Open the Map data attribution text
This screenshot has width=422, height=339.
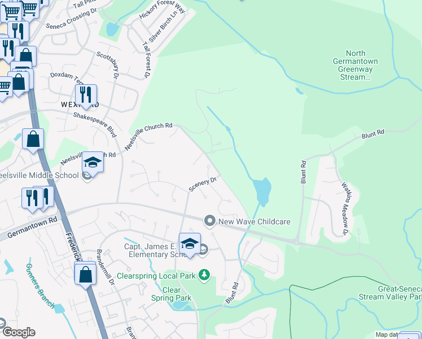tap(386, 334)
